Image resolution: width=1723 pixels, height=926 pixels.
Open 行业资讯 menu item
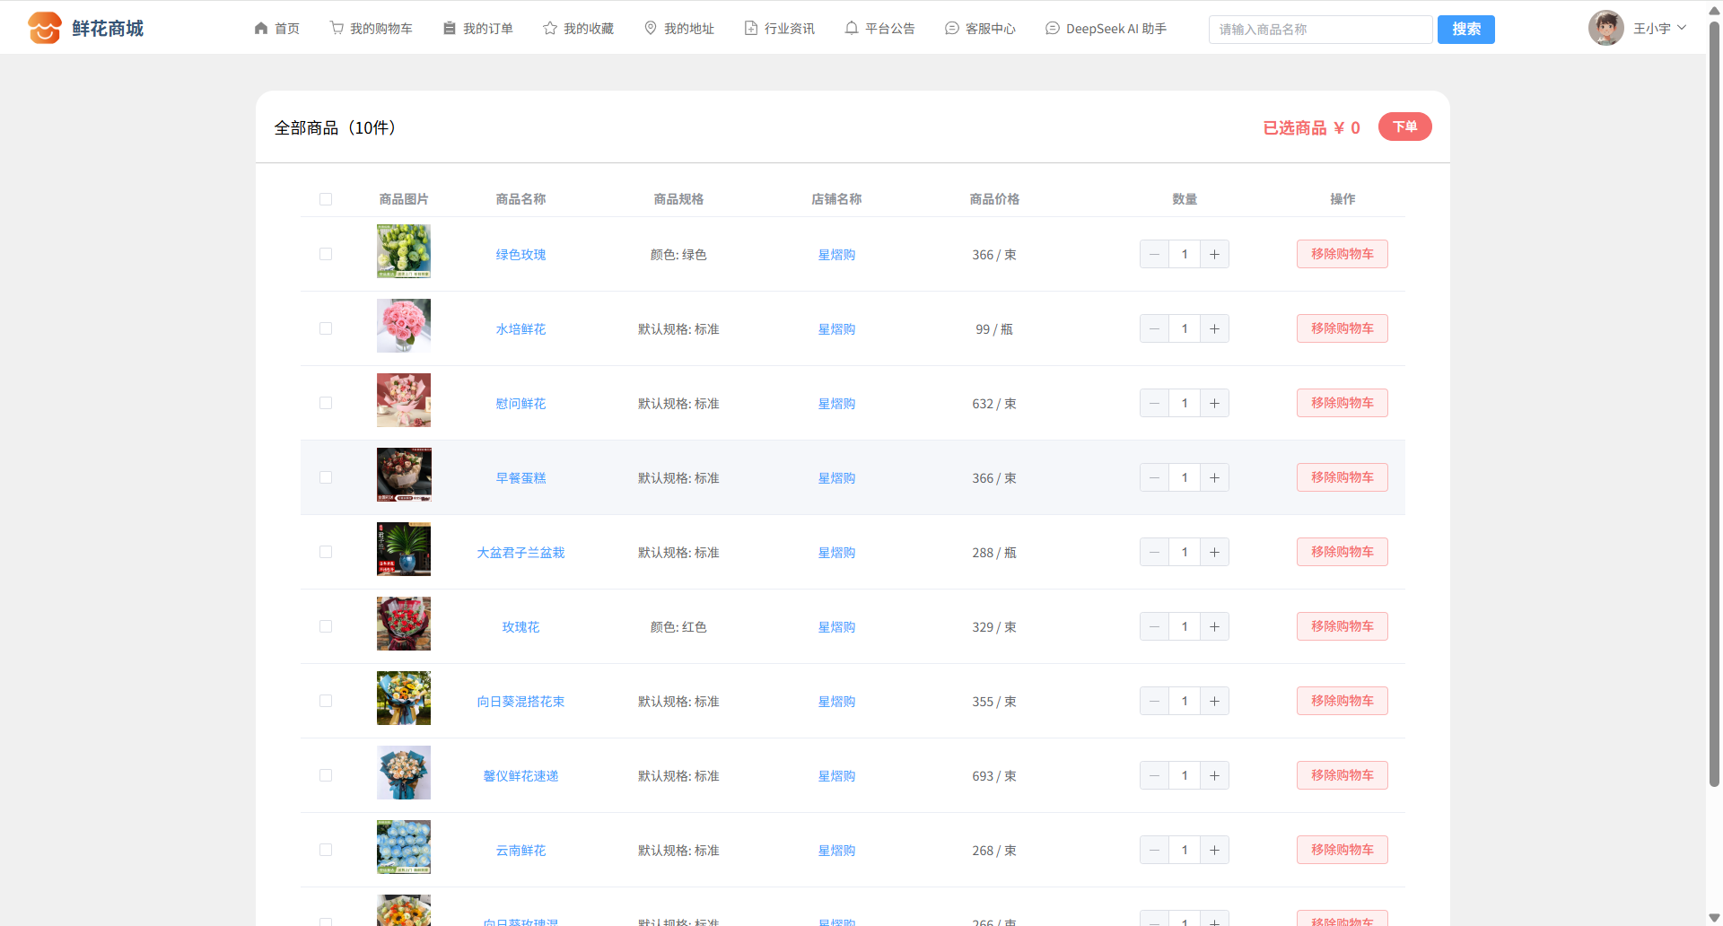click(780, 29)
